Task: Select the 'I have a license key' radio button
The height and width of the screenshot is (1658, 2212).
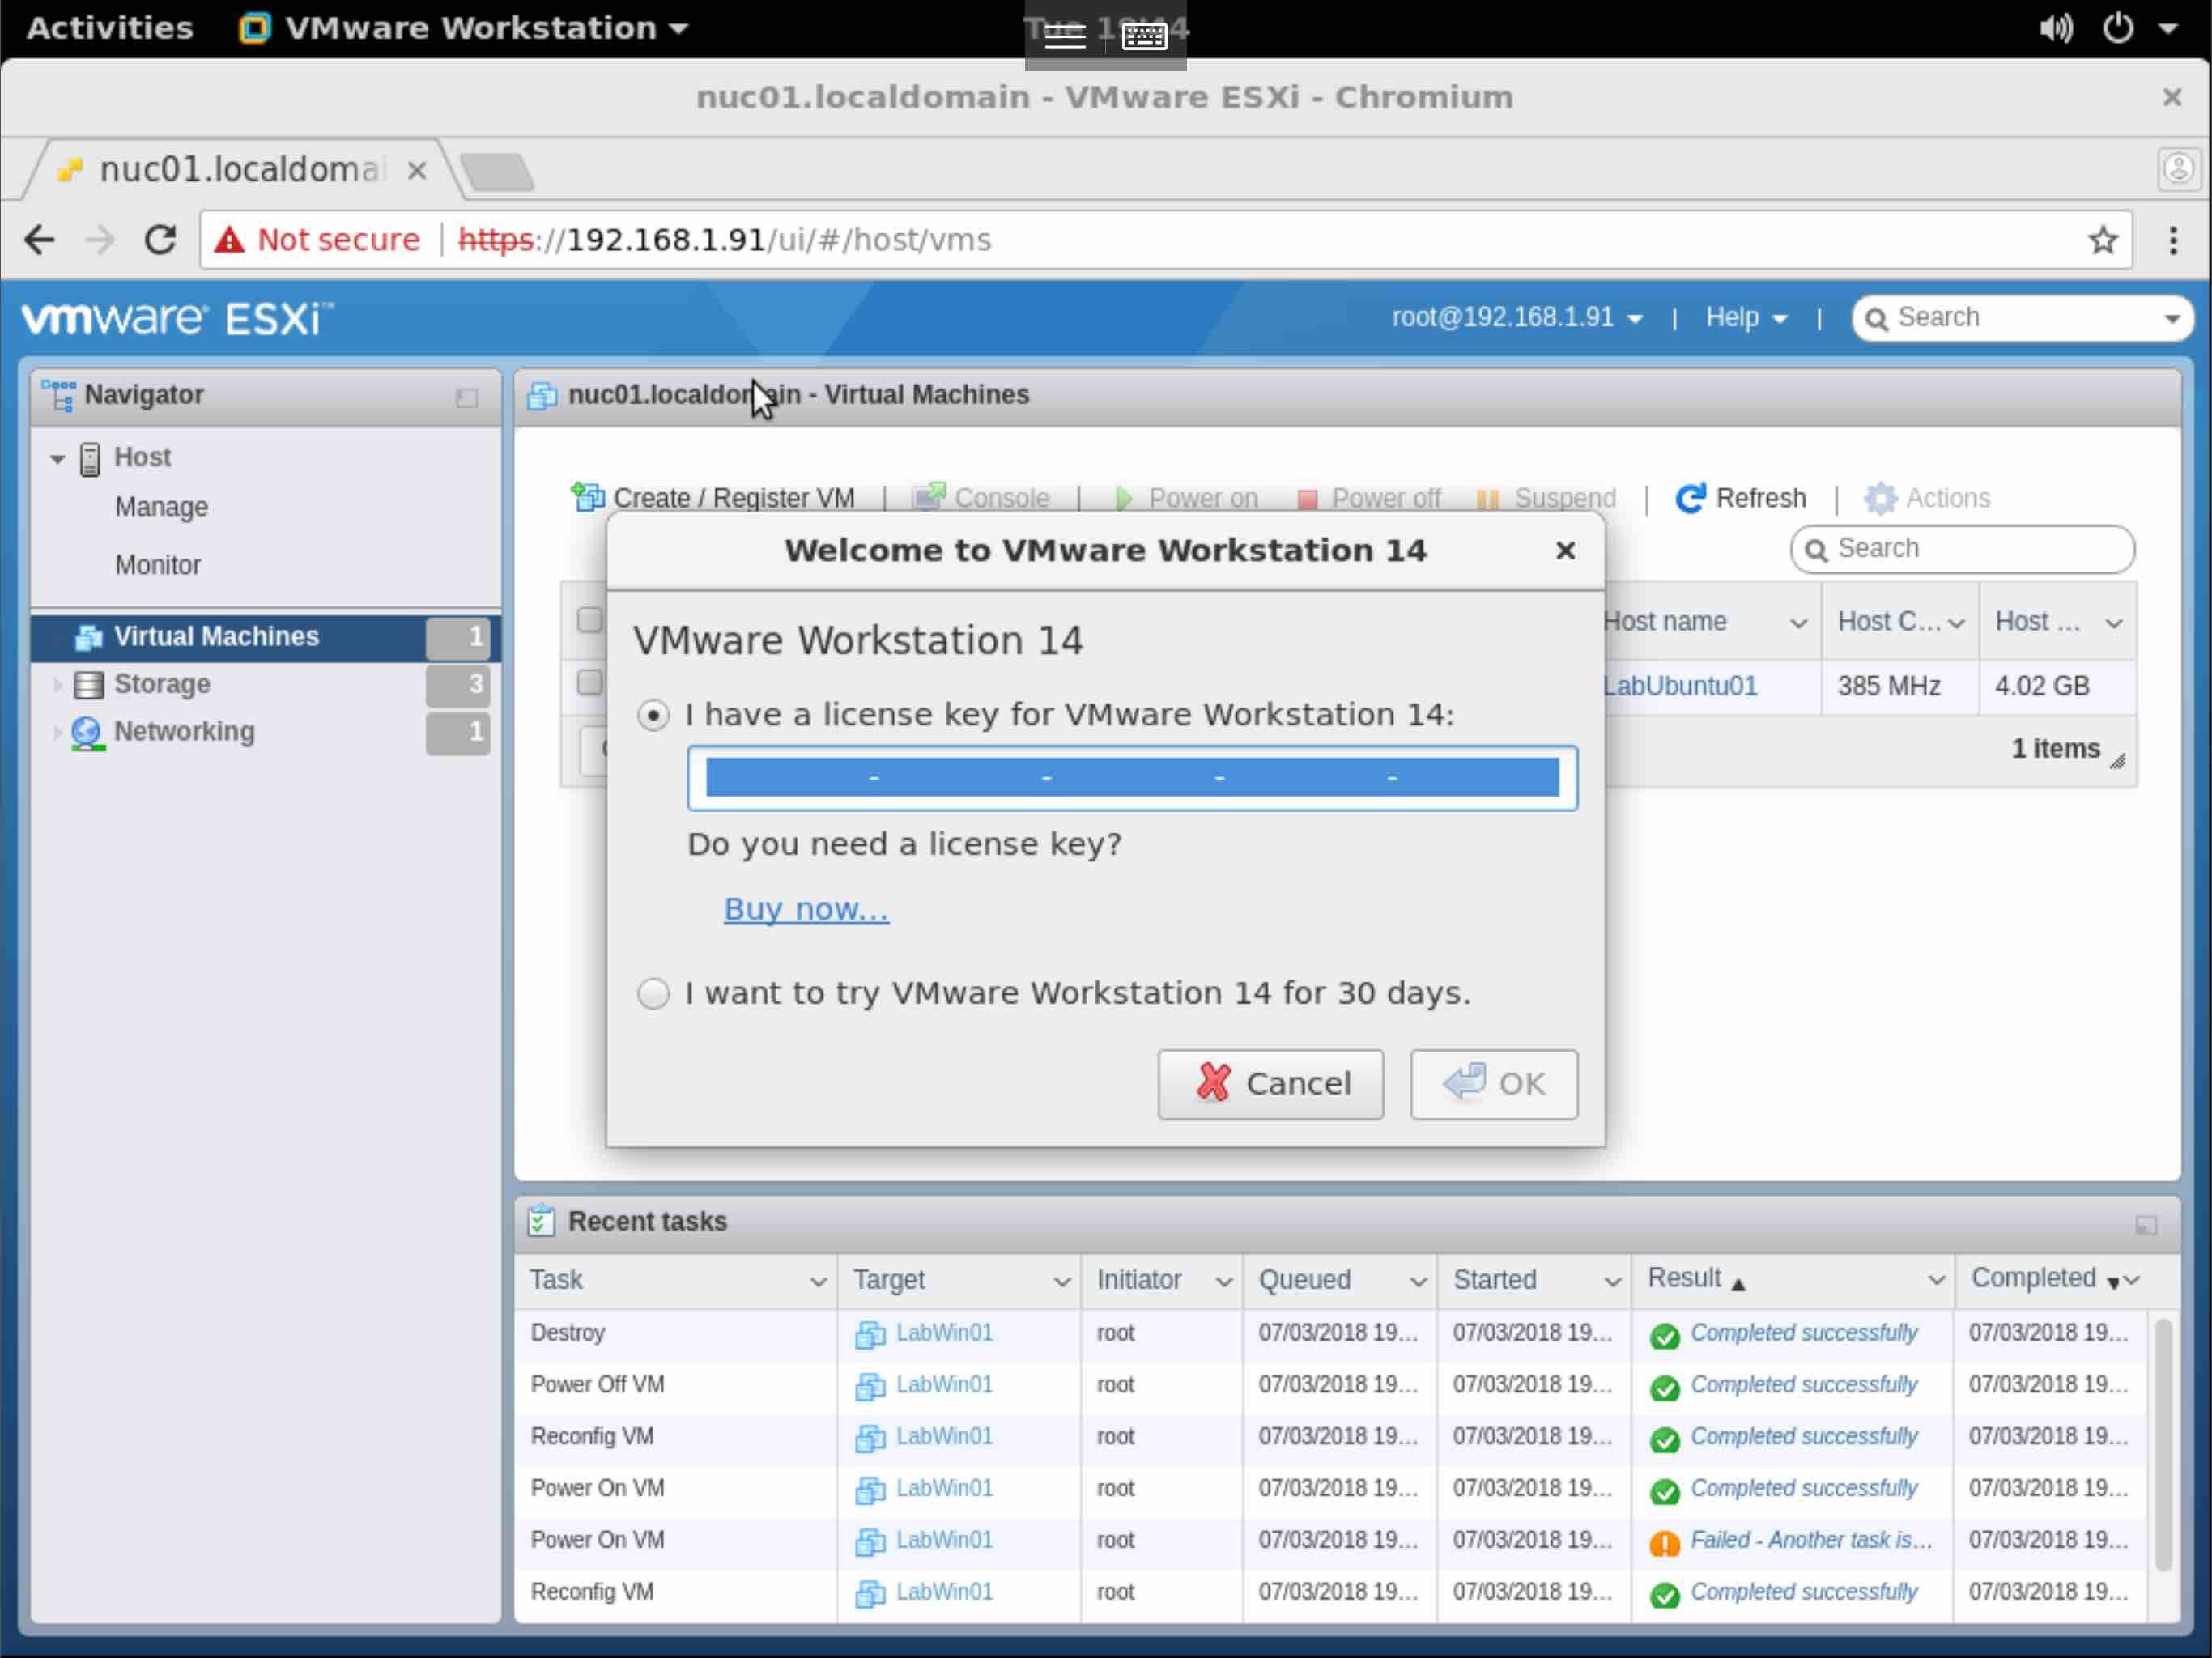Action: point(653,715)
